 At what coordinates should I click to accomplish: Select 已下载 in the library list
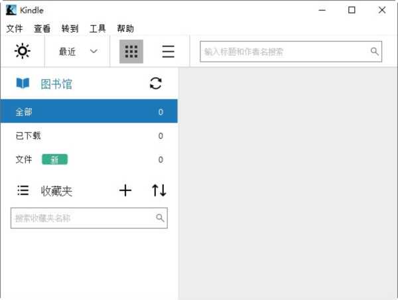[x=89, y=135]
